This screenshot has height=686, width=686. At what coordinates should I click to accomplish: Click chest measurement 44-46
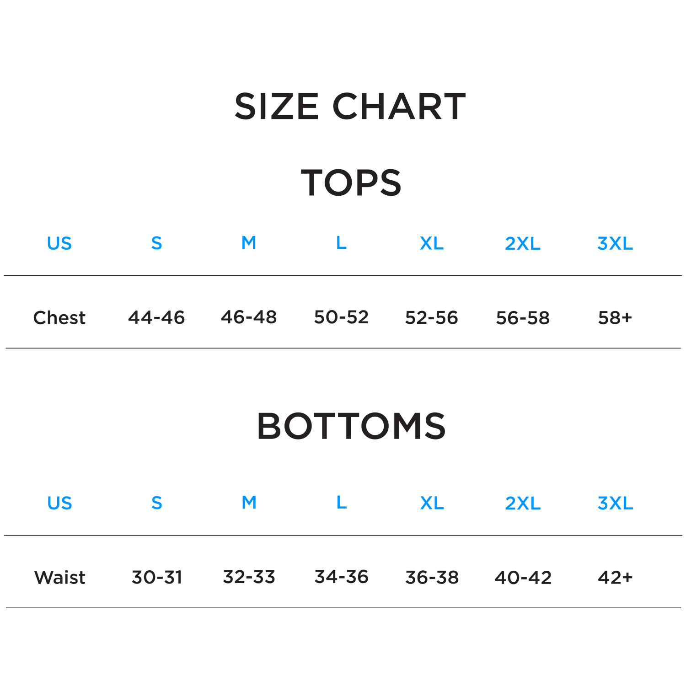[x=156, y=317]
